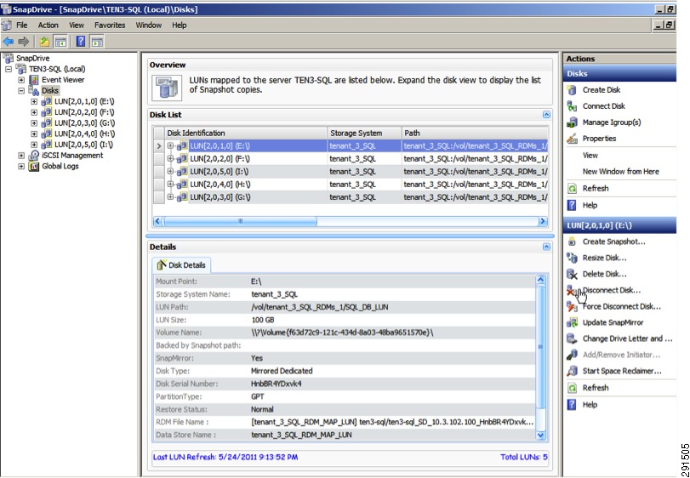Click Disk List scroll left arrow
Viewport: 690px width, 478px height.
tap(158, 221)
